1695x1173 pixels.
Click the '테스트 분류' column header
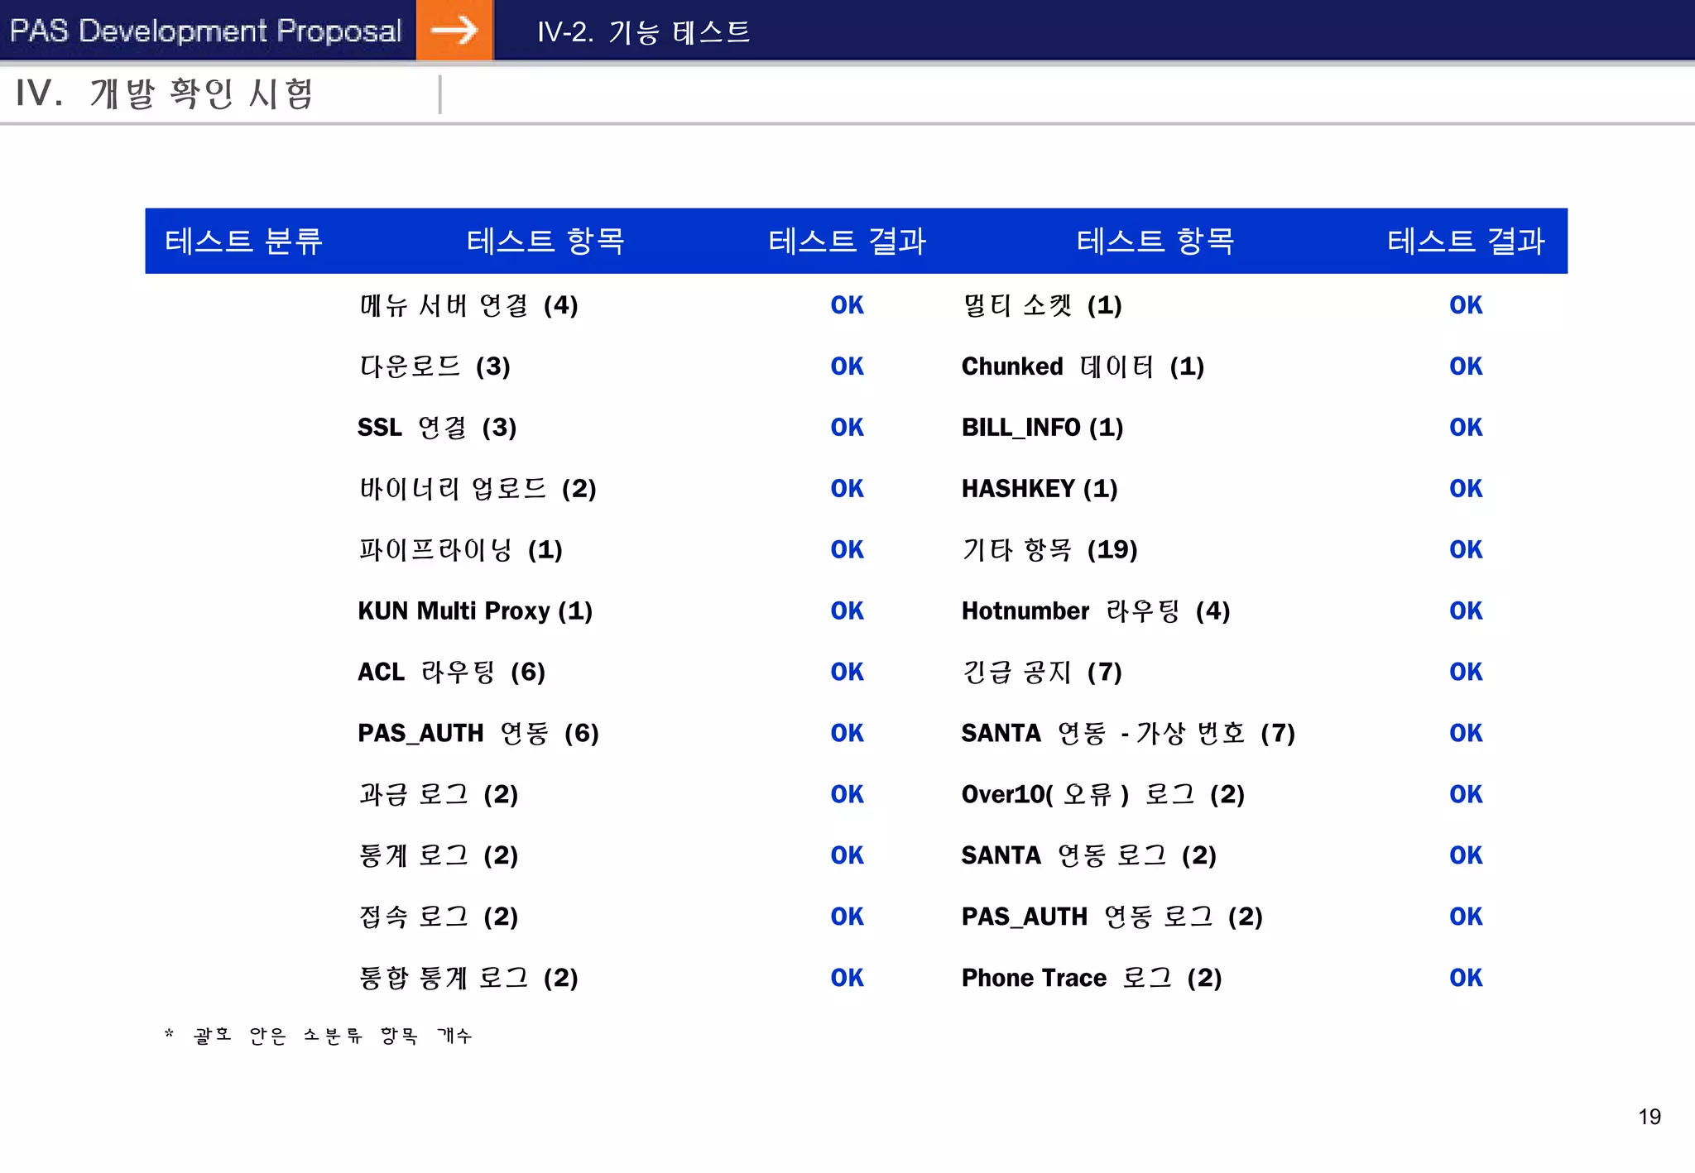243,241
